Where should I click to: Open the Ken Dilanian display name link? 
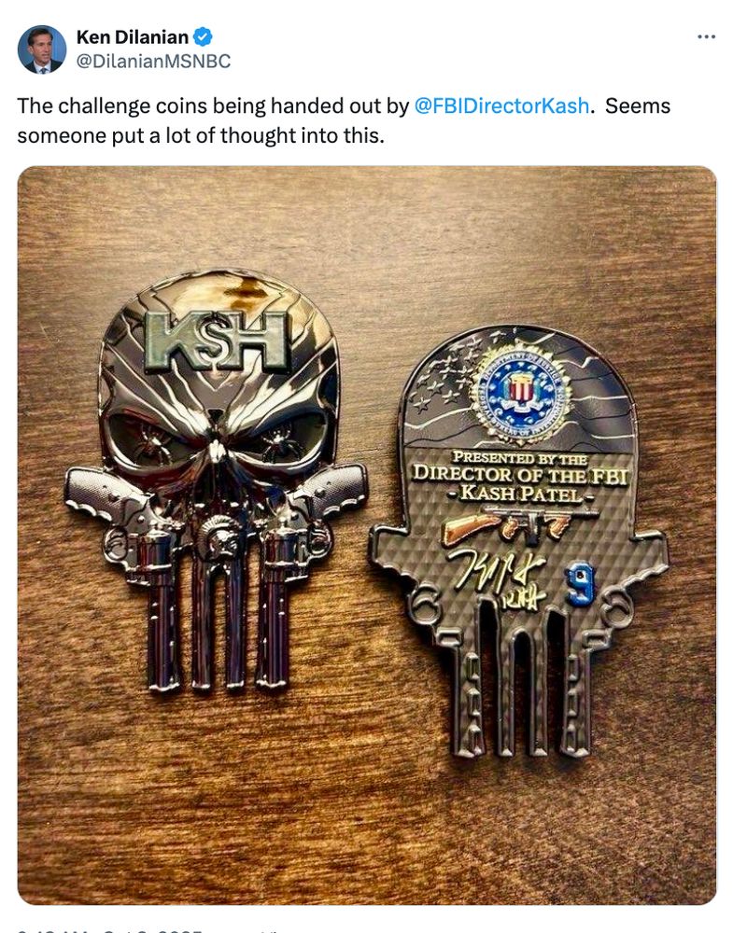pyautogui.click(x=133, y=37)
